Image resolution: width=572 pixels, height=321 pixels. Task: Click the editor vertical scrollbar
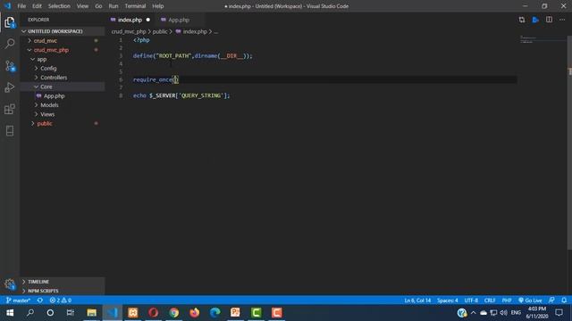tap(569, 142)
